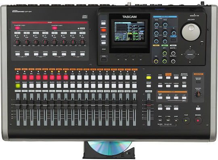Image resolution: width=218 pixels, height=160 pixels.
Task: Select the white SEND MASTER 1 knob
Action: pyautogui.click(x=173, y=53)
